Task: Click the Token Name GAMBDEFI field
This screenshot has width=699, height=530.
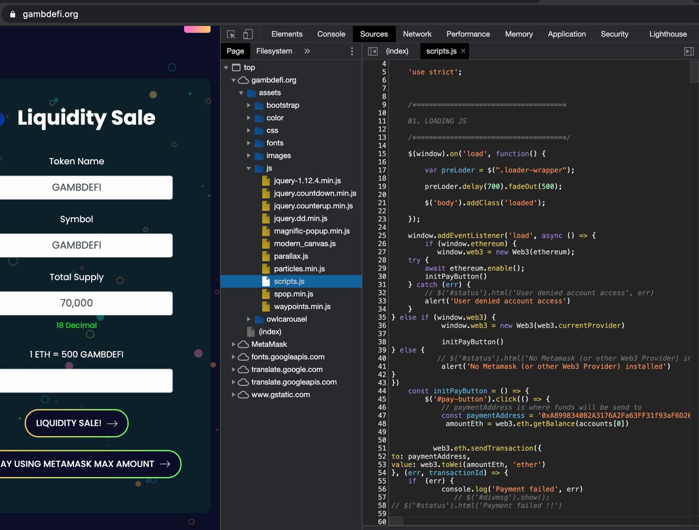Action: pyautogui.click(x=85, y=188)
